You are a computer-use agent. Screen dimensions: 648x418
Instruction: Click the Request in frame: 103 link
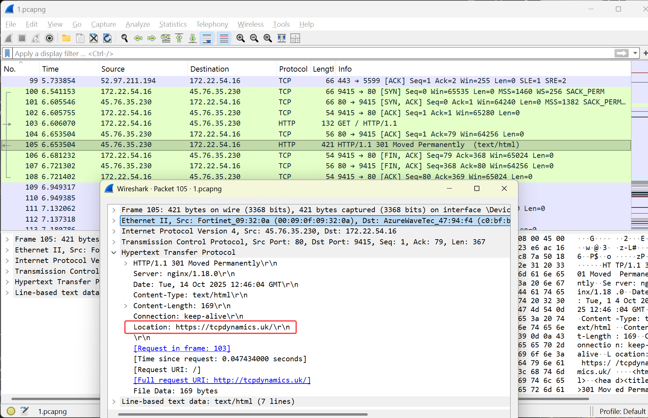click(182, 348)
